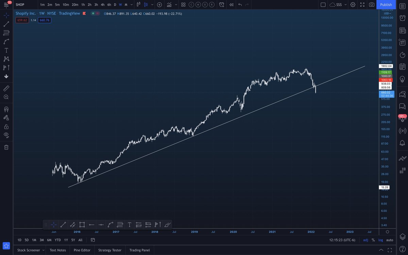Expand the time interval dropdown arrow
The image size is (408, 255).
click(x=132, y=5)
